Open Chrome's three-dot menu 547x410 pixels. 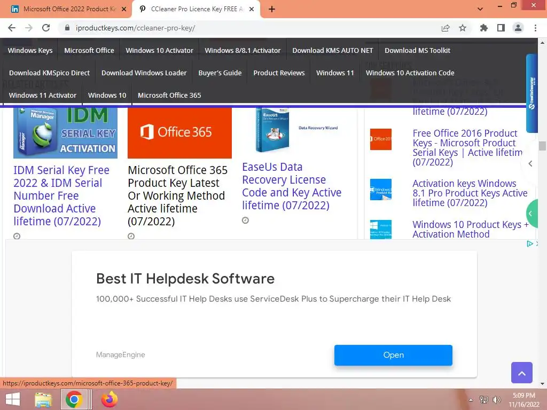(535, 28)
